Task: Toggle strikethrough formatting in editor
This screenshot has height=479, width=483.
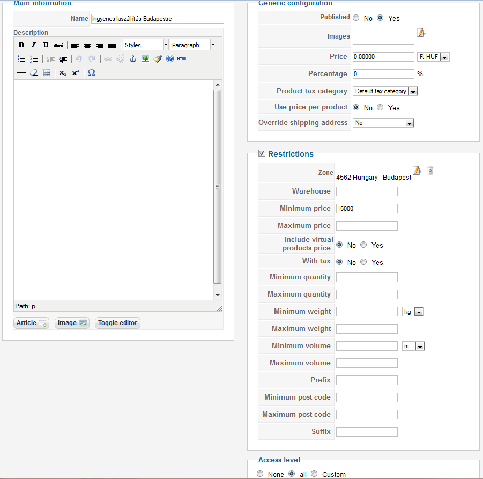Action: tap(58, 45)
